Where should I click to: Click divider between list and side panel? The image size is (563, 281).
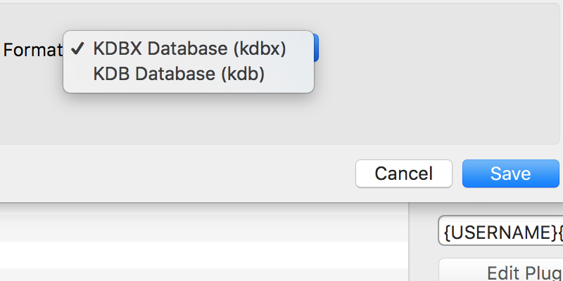[409, 242]
